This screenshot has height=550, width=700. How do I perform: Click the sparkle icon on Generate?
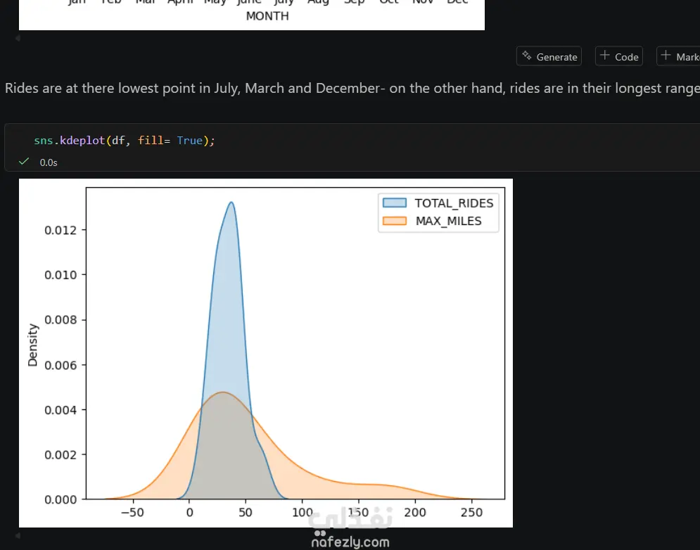tap(527, 56)
